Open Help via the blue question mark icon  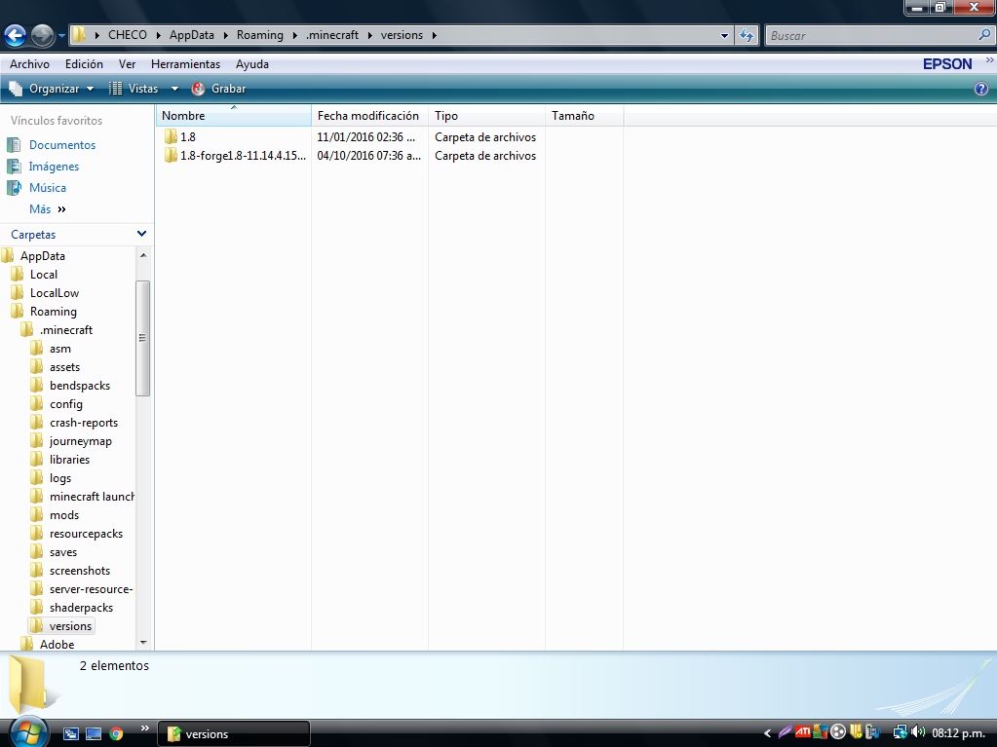pos(981,89)
